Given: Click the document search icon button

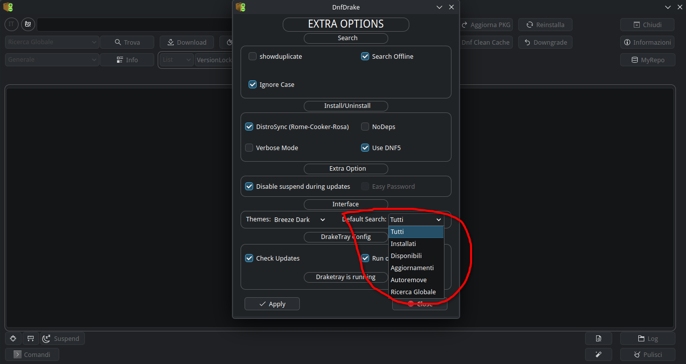Looking at the screenshot, I should tap(598, 338).
